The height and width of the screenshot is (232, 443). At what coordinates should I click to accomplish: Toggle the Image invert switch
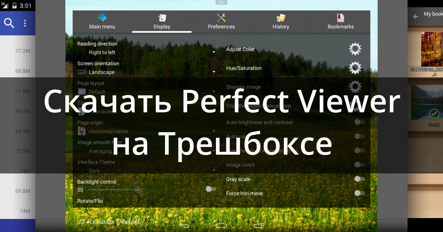point(359,165)
